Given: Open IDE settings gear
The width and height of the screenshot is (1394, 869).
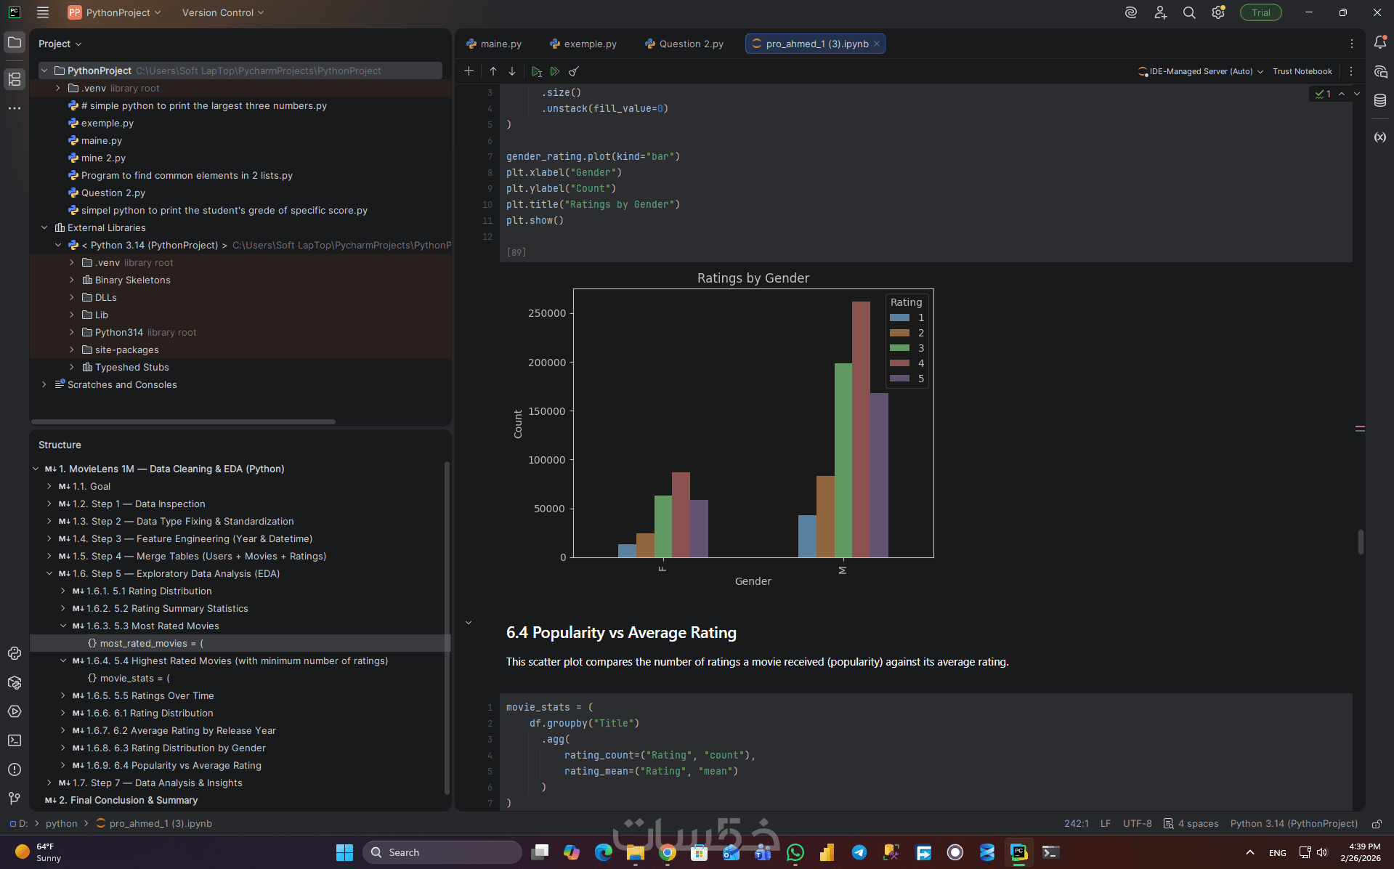Looking at the screenshot, I should [1218, 12].
